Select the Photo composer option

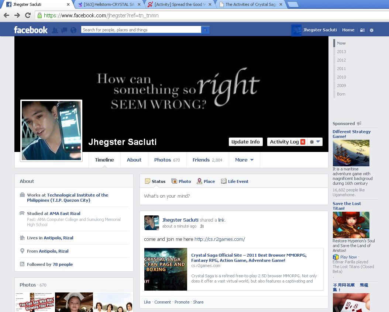pyautogui.click(x=181, y=181)
